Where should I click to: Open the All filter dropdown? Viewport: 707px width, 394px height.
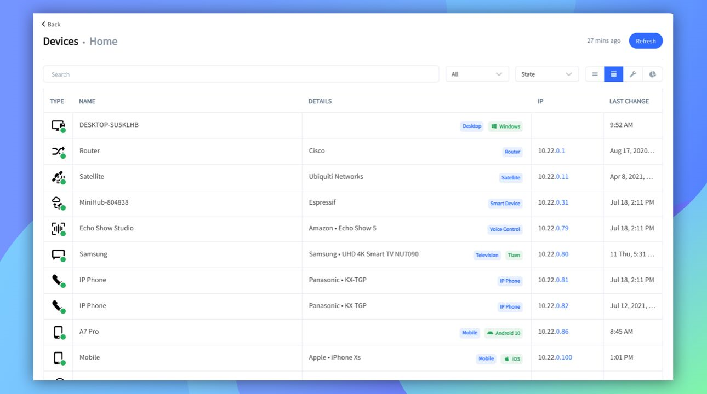pyautogui.click(x=476, y=74)
